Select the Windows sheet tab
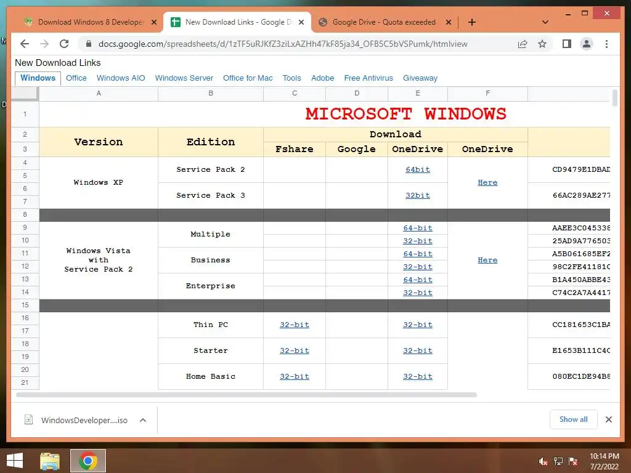 pyautogui.click(x=38, y=78)
